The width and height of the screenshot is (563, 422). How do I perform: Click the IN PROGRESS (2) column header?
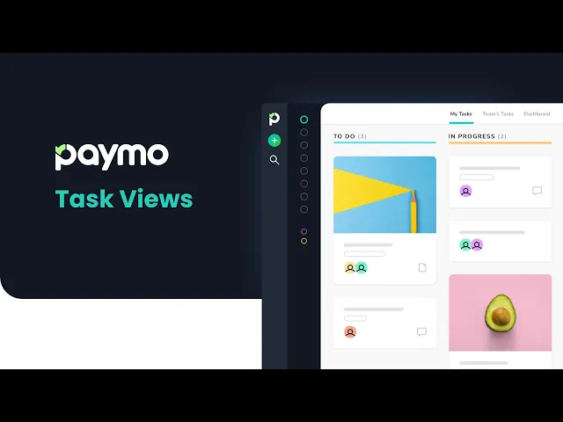tap(477, 136)
